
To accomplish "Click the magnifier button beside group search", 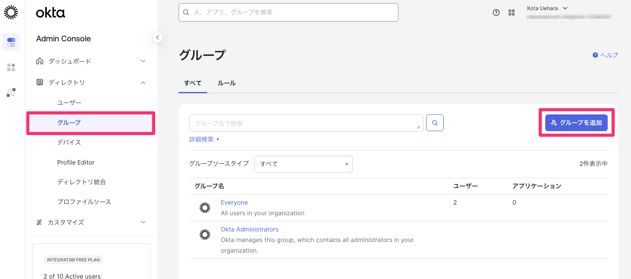I will click(435, 123).
